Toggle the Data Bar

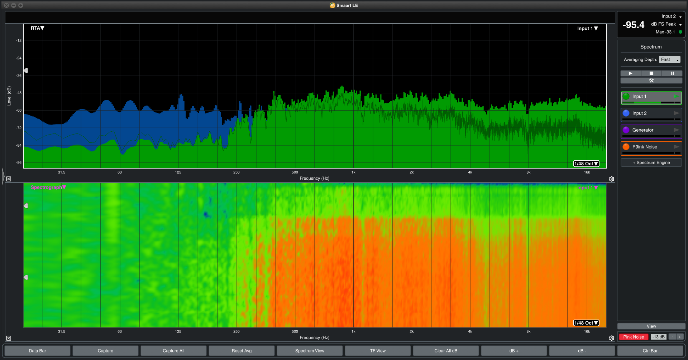[37, 351]
